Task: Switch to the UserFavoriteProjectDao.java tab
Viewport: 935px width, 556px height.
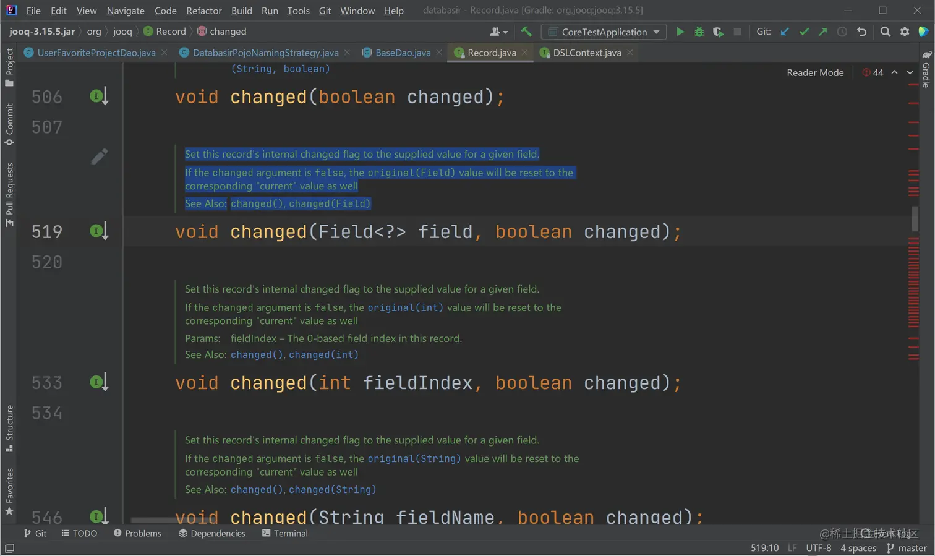Action: pos(96,53)
